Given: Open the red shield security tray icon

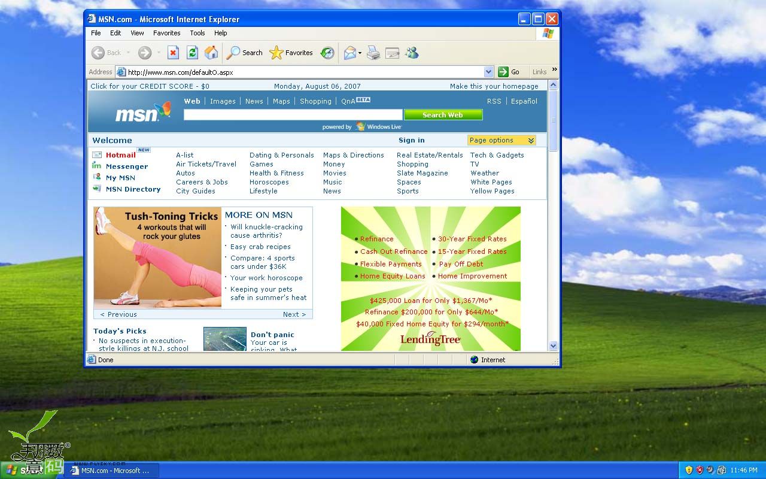Looking at the screenshot, I should (x=700, y=470).
